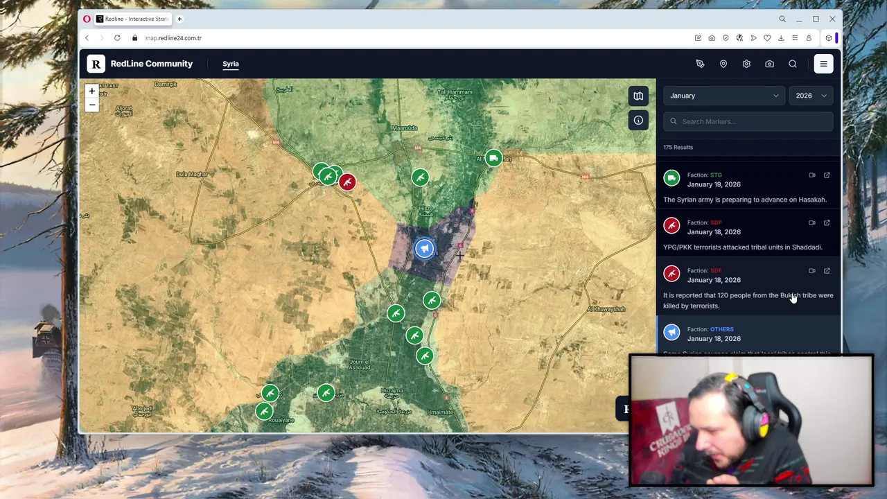Click the Opera snapshot camera icon
Viewport: 887px width, 499px height.
pyautogui.click(x=712, y=38)
